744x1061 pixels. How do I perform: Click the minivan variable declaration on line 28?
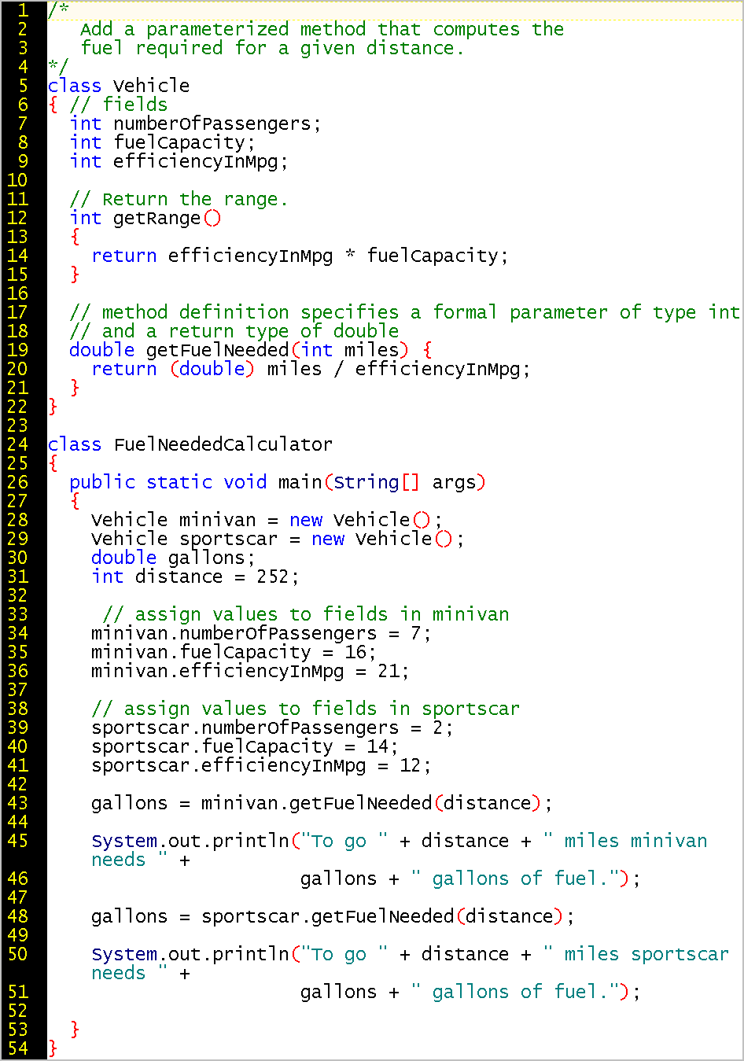(218, 520)
